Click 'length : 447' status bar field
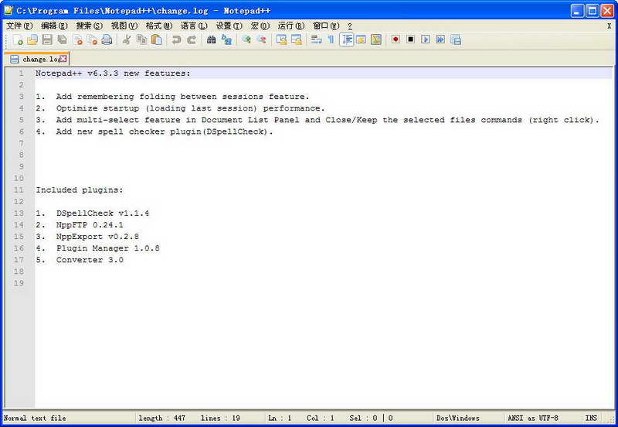Viewport: 618px width, 427px height. click(161, 418)
